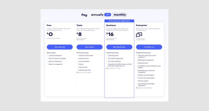This screenshot has height=111, width=209.
Task: Click the -20% discount badge
Action: pyautogui.click(x=108, y=15)
